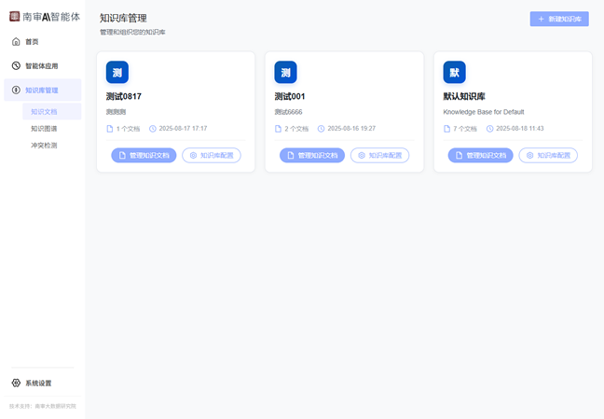Select 知识文档 submenu item

(x=51, y=111)
